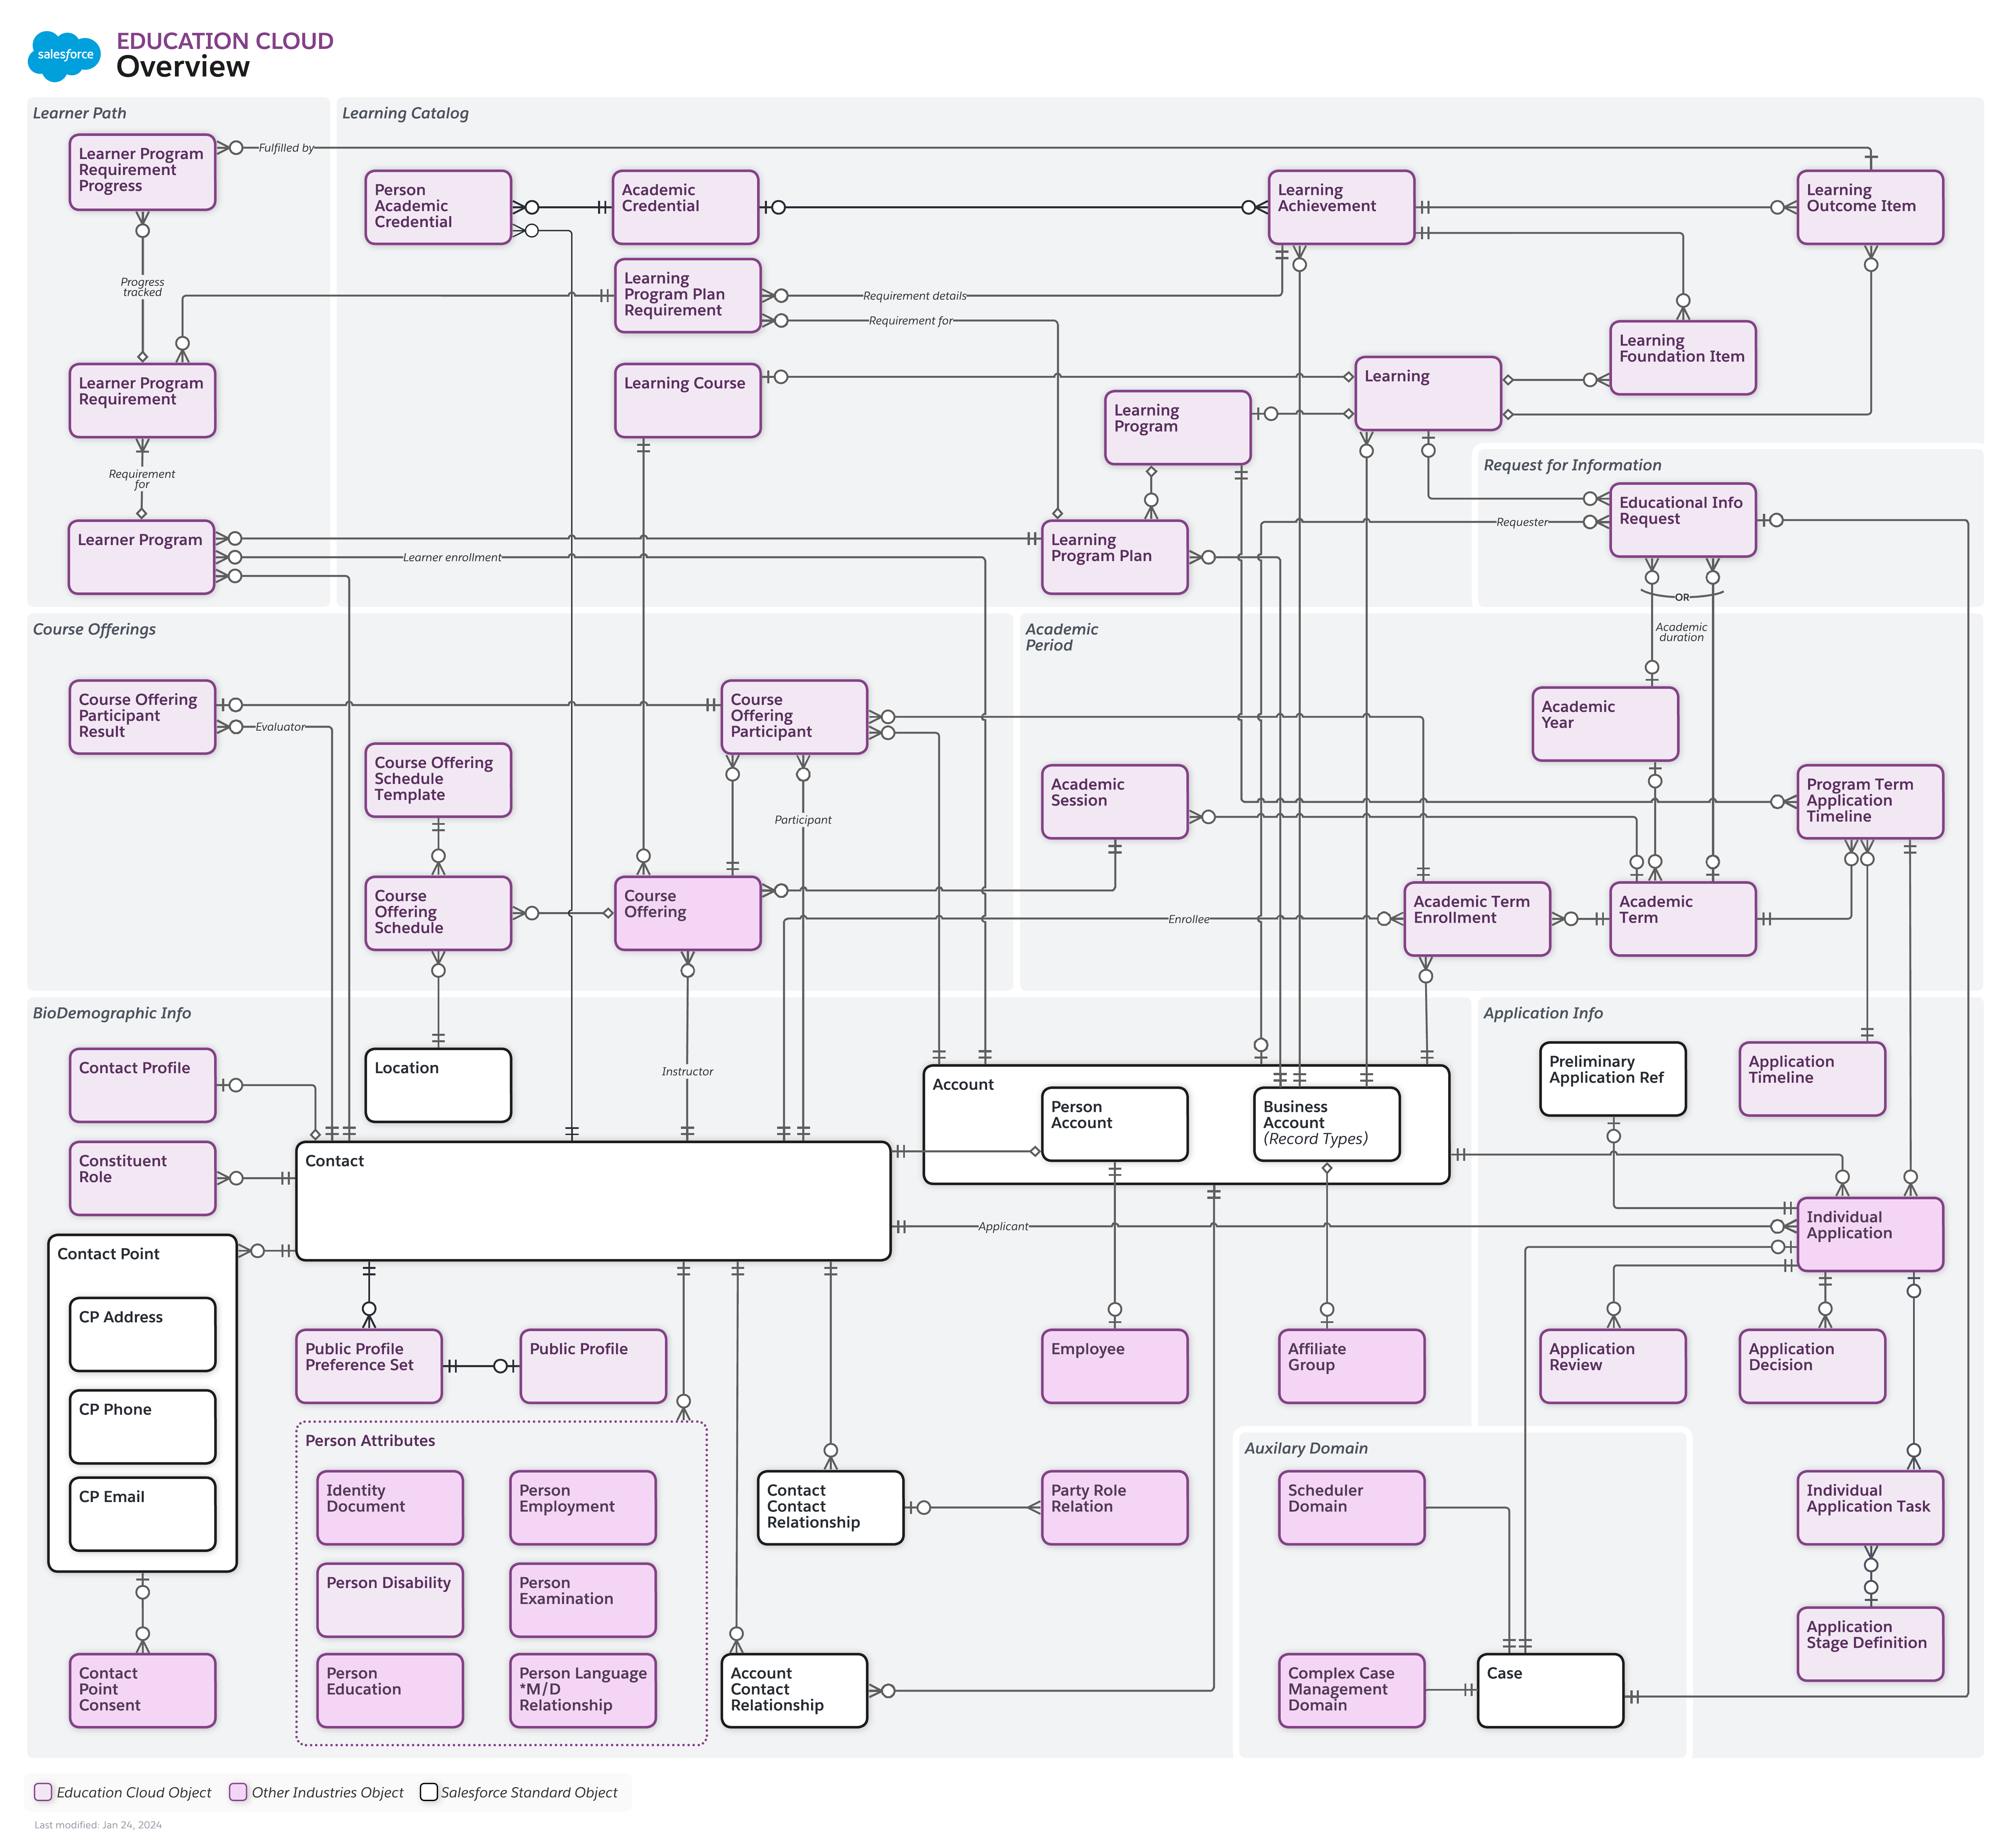Select the Business Account (Record Types) box
This screenshot has height=1848, width=2015.
tap(1327, 1122)
